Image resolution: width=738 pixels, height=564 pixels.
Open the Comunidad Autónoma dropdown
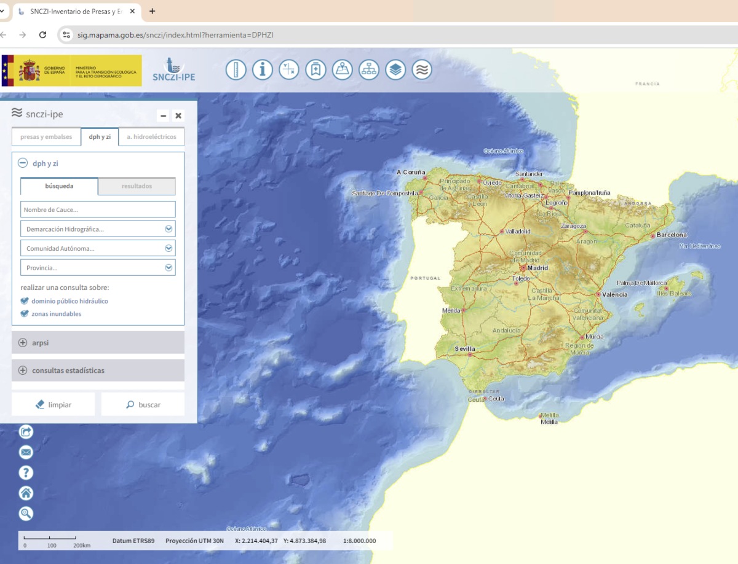point(98,249)
